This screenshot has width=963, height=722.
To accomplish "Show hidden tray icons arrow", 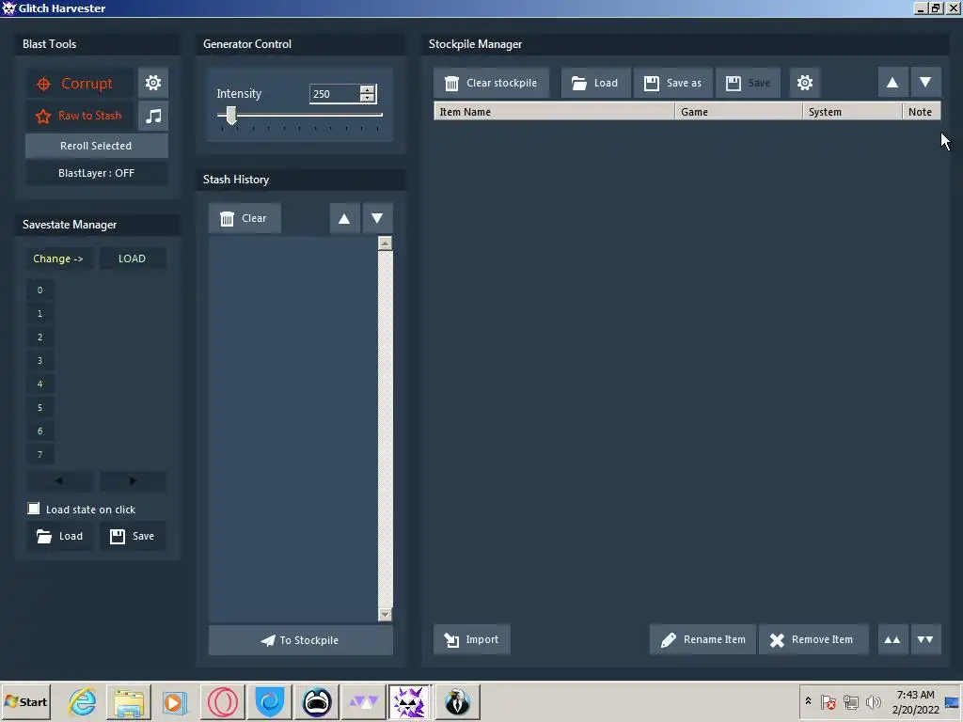I will click(808, 701).
